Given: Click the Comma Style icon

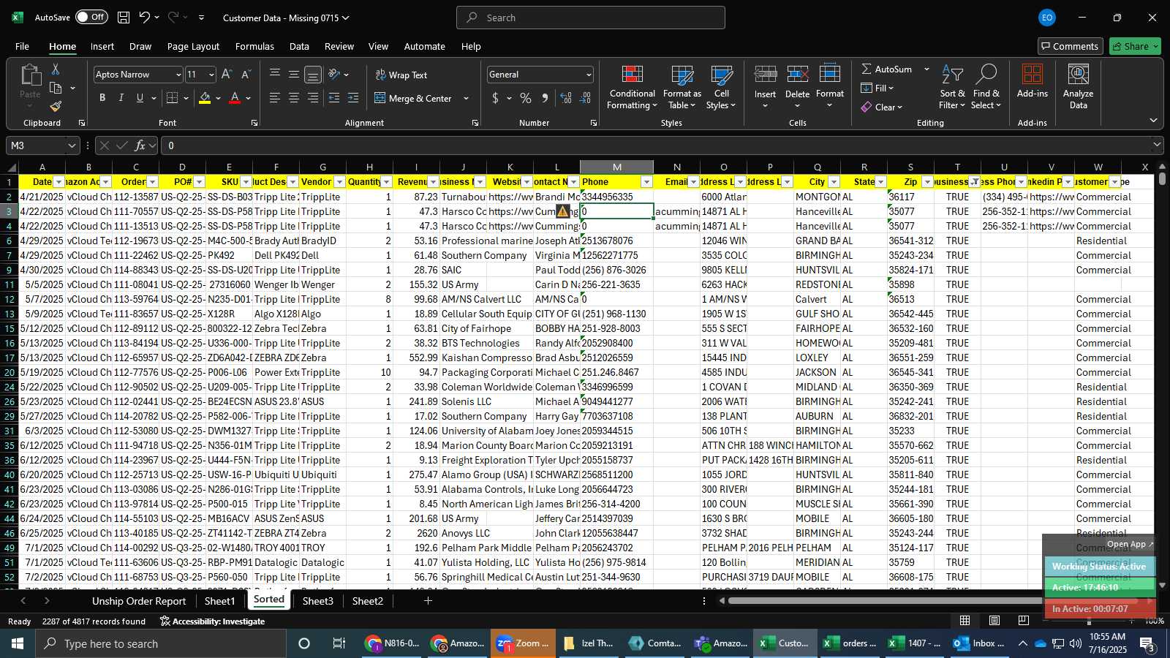Looking at the screenshot, I should 545,98.
